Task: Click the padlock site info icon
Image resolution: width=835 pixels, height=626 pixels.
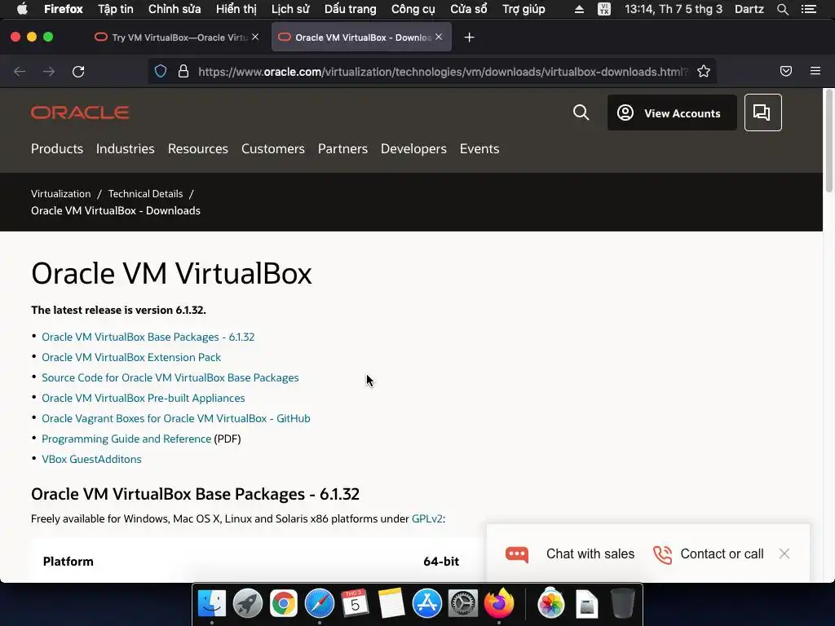Action: coord(183,72)
